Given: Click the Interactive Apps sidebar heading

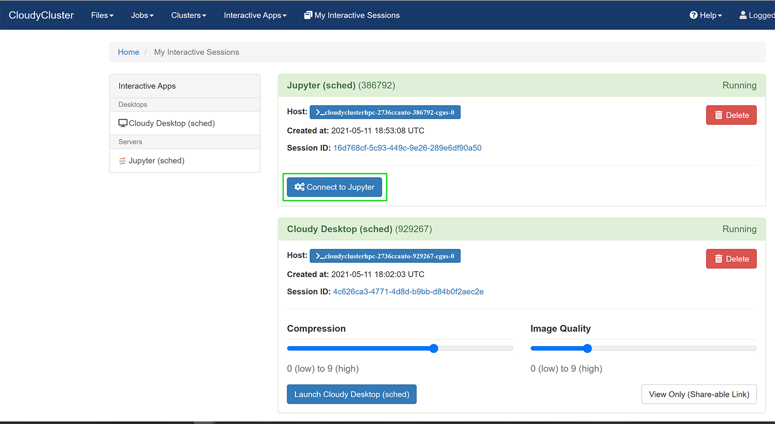Looking at the screenshot, I should pyautogui.click(x=147, y=86).
